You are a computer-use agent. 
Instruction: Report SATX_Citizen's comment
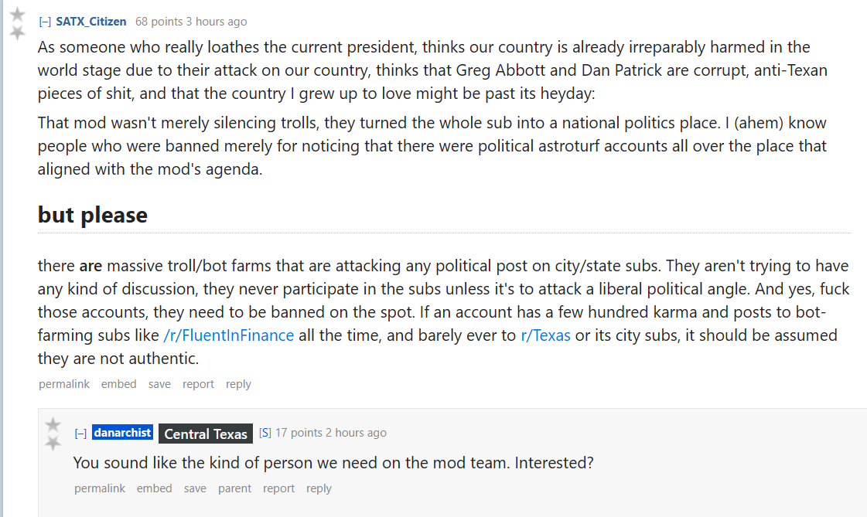click(x=198, y=384)
